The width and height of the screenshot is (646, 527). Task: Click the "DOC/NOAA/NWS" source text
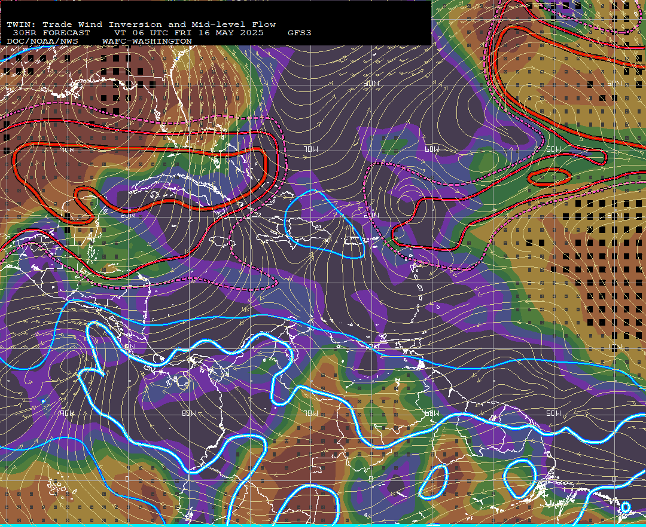[x=42, y=42]
